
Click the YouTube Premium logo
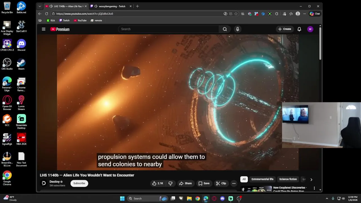[x=60, y=29]
